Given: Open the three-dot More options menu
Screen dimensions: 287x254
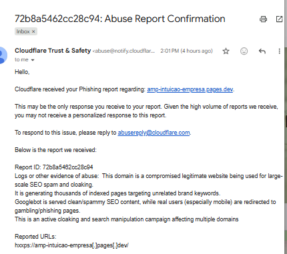Looking at the screenshot, I should coord(279,51).
